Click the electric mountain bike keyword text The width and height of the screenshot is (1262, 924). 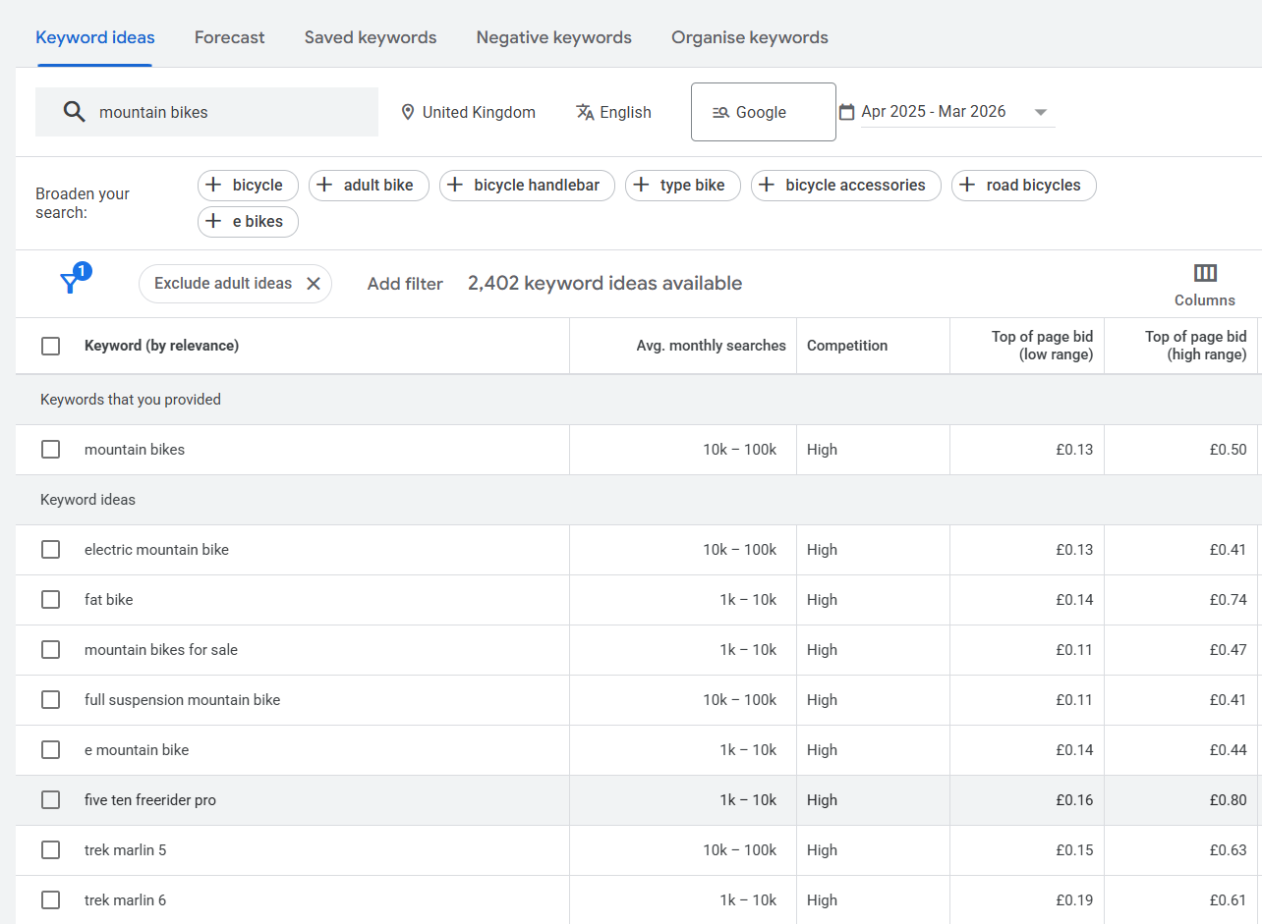pyautogui.click(x=156, y=550)
